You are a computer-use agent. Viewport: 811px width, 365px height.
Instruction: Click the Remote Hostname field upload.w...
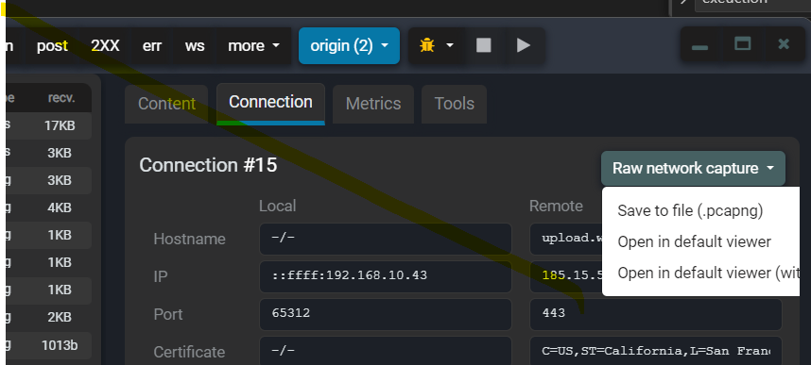(x=566, y=239)
